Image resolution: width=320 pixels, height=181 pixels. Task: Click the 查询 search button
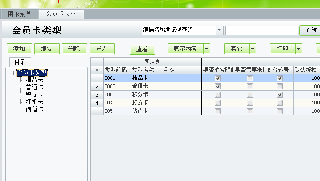coord(311,30)
